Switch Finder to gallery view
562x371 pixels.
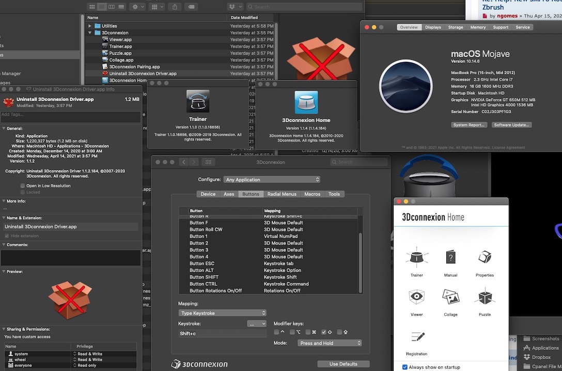(121, 7)
